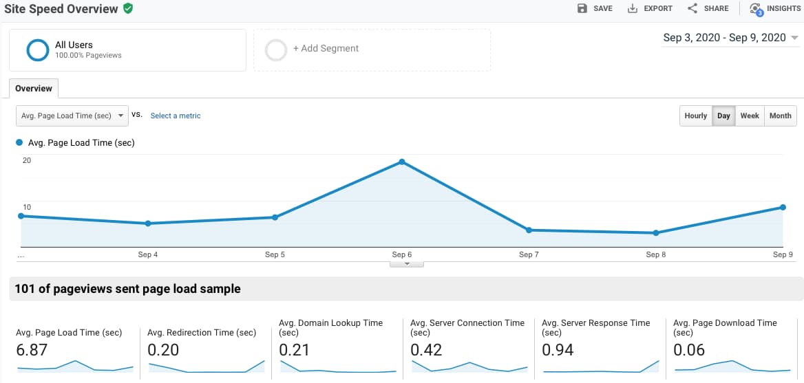804x383 pixels.
Task: Switch graph to Month
Action: point(781,116)
